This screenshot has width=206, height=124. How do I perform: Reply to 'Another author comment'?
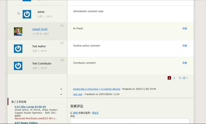[185, 45]
